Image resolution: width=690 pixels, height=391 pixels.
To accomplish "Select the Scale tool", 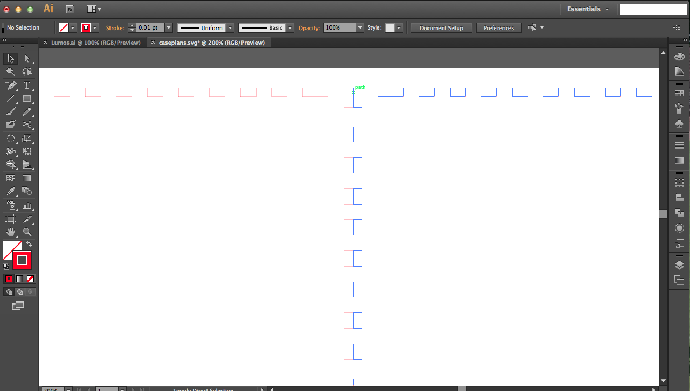I will pos(27,138).
